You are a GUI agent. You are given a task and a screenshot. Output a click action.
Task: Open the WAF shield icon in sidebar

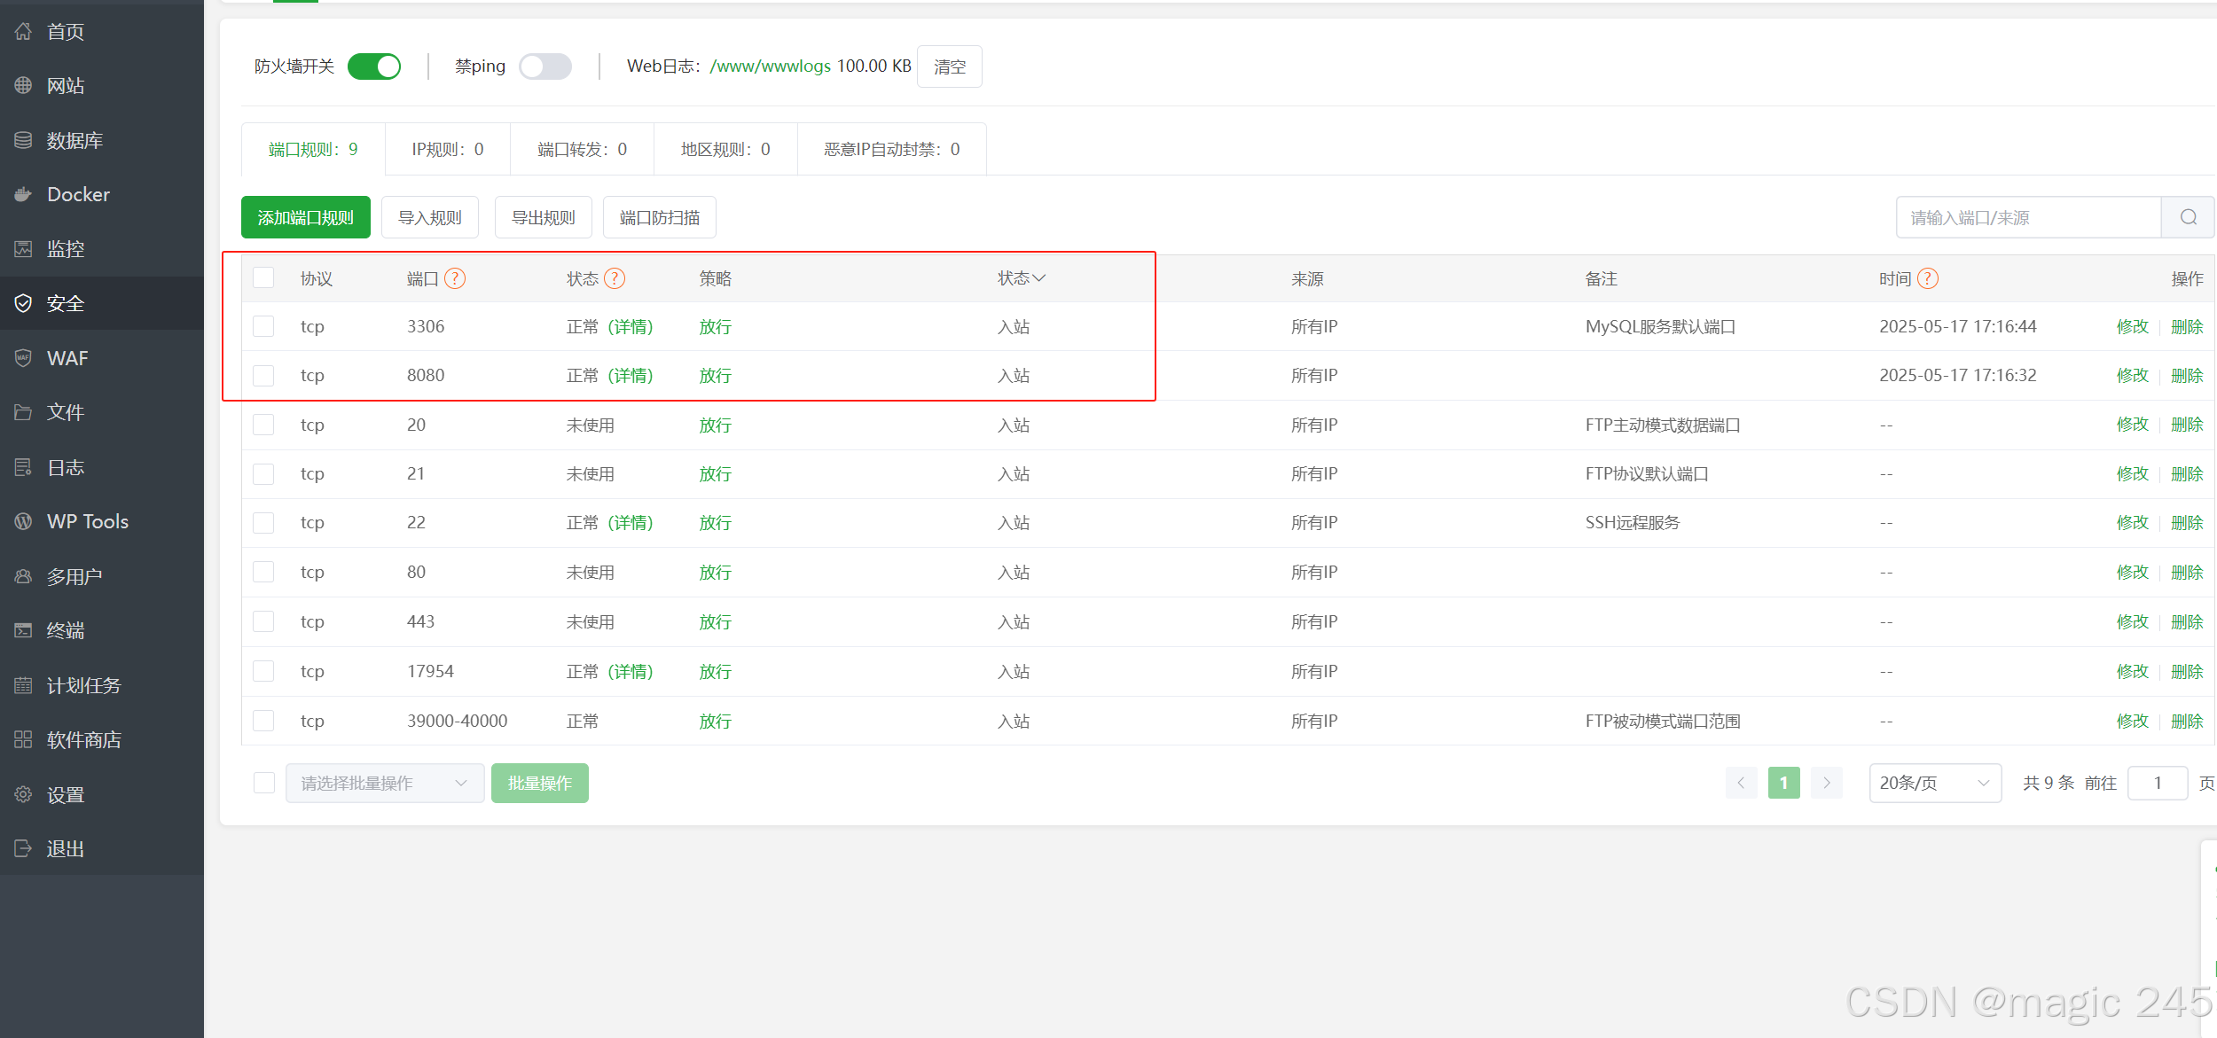(x=23, y=358)
